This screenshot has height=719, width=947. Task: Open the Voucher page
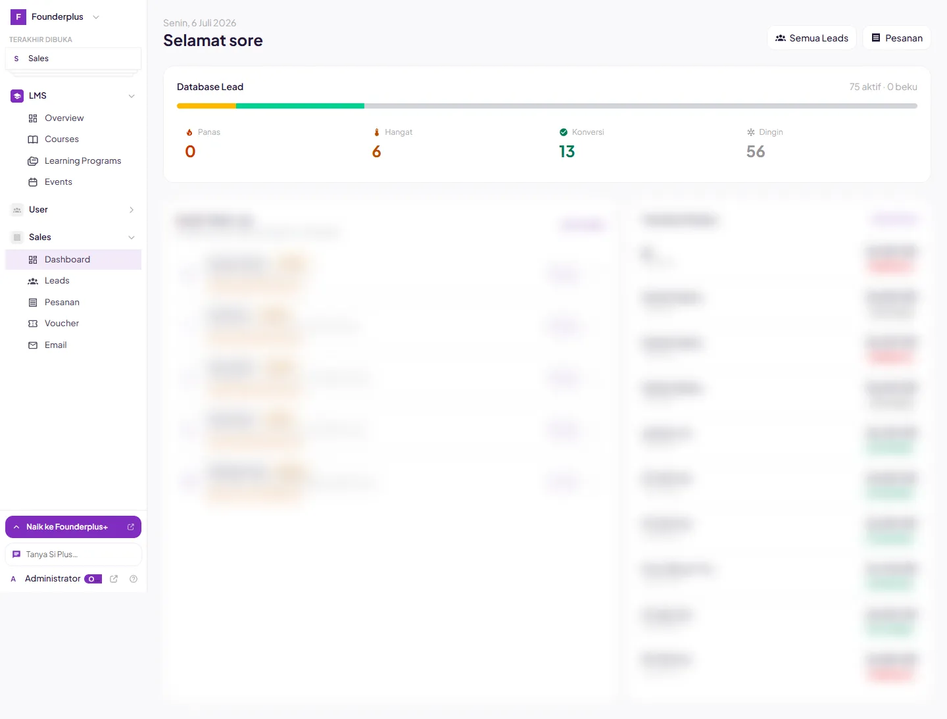[x=73, y=324]
